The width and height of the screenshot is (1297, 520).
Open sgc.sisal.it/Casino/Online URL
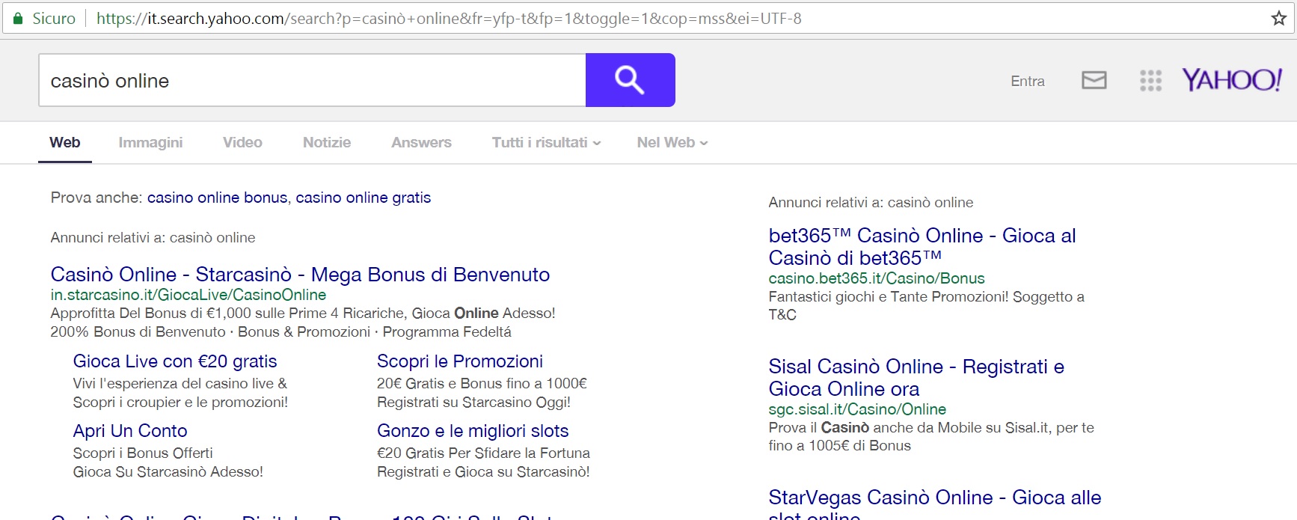click(857, 409)
